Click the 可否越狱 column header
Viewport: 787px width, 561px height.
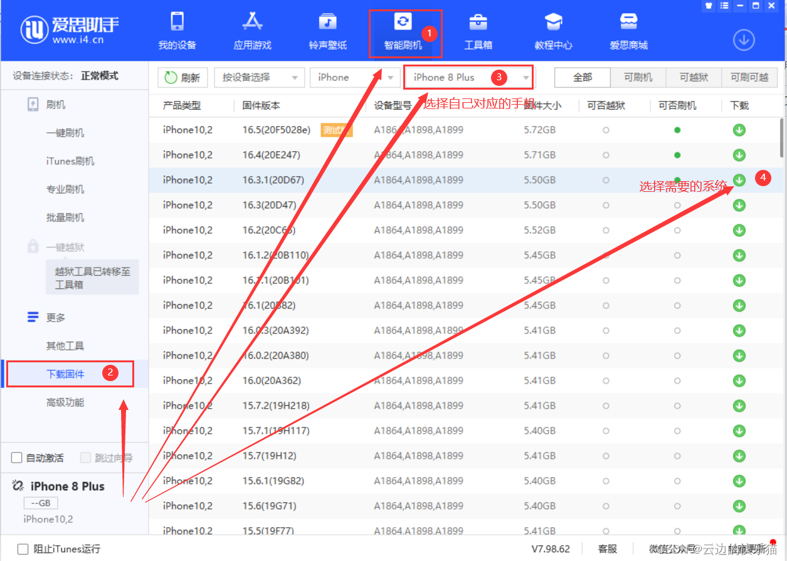coord(606,105)
